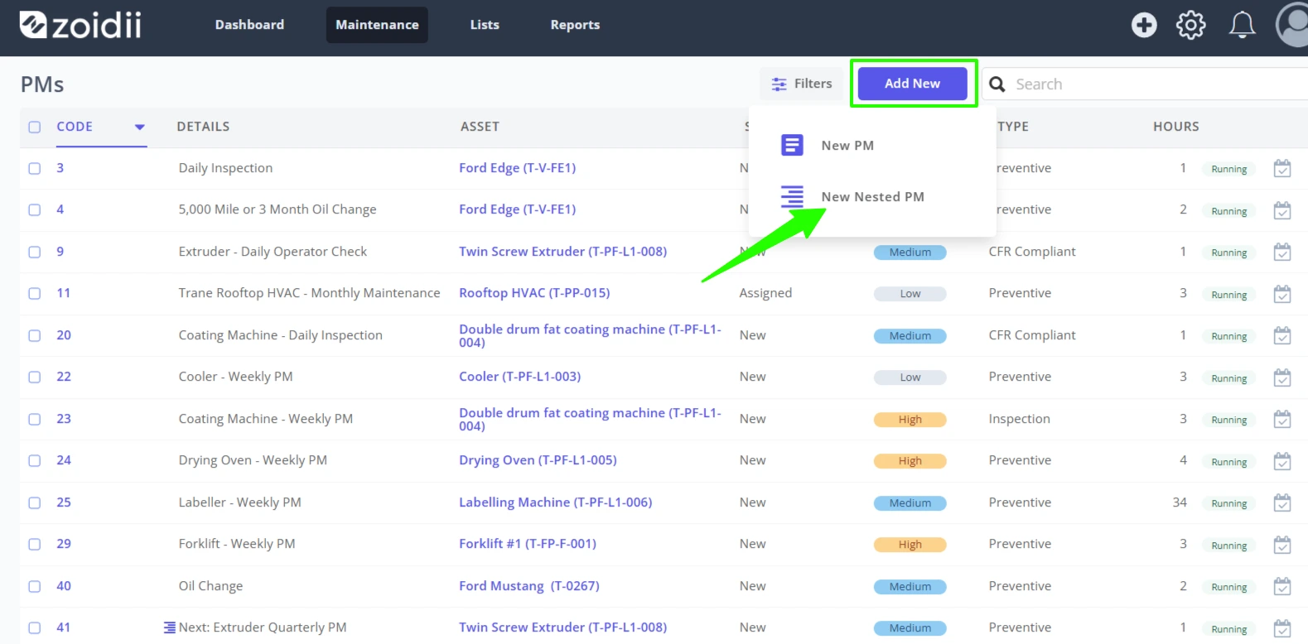This screenshot has width=1308, height=644.
Task: Click the Running status for PM 25
Action: 1229,503
